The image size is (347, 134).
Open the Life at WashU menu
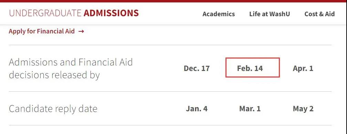pos(269,14)
